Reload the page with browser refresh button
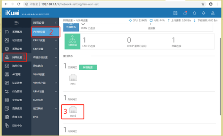 click(x=19, y=4)
